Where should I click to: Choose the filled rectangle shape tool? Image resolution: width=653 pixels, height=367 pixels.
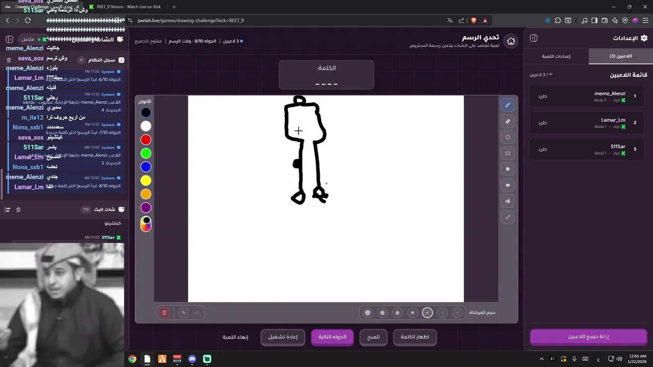pos(508,185)
